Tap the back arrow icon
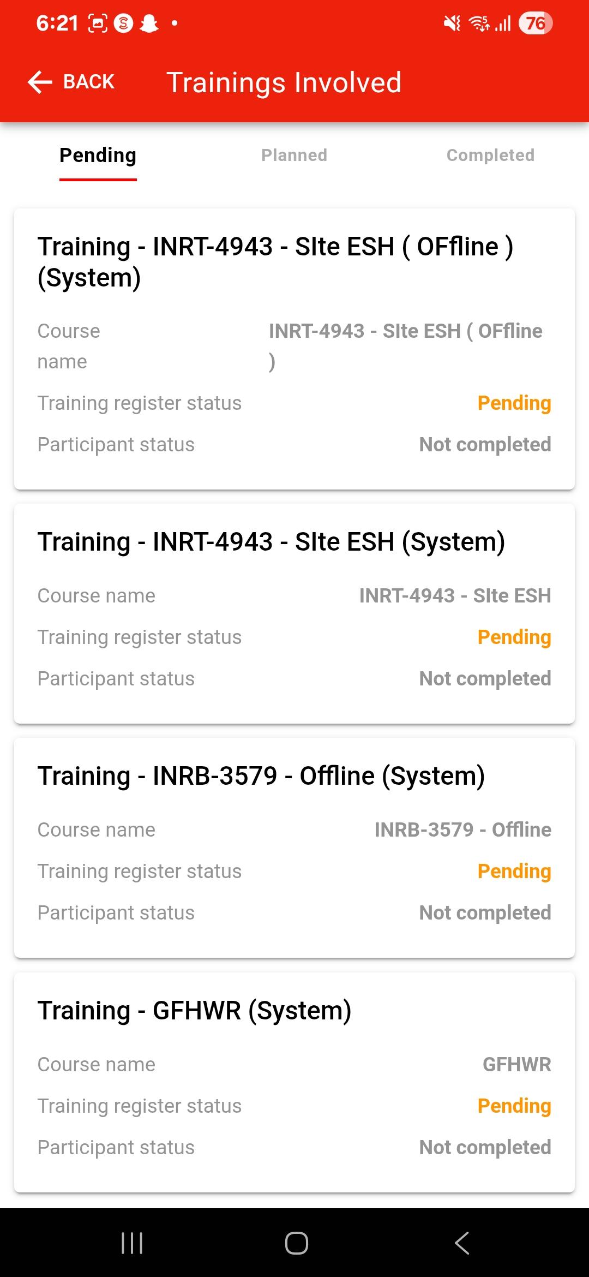 click(x=40, y=82)
